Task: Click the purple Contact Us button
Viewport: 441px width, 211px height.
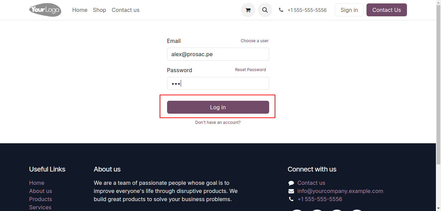Action: click(x=387, y=10)
